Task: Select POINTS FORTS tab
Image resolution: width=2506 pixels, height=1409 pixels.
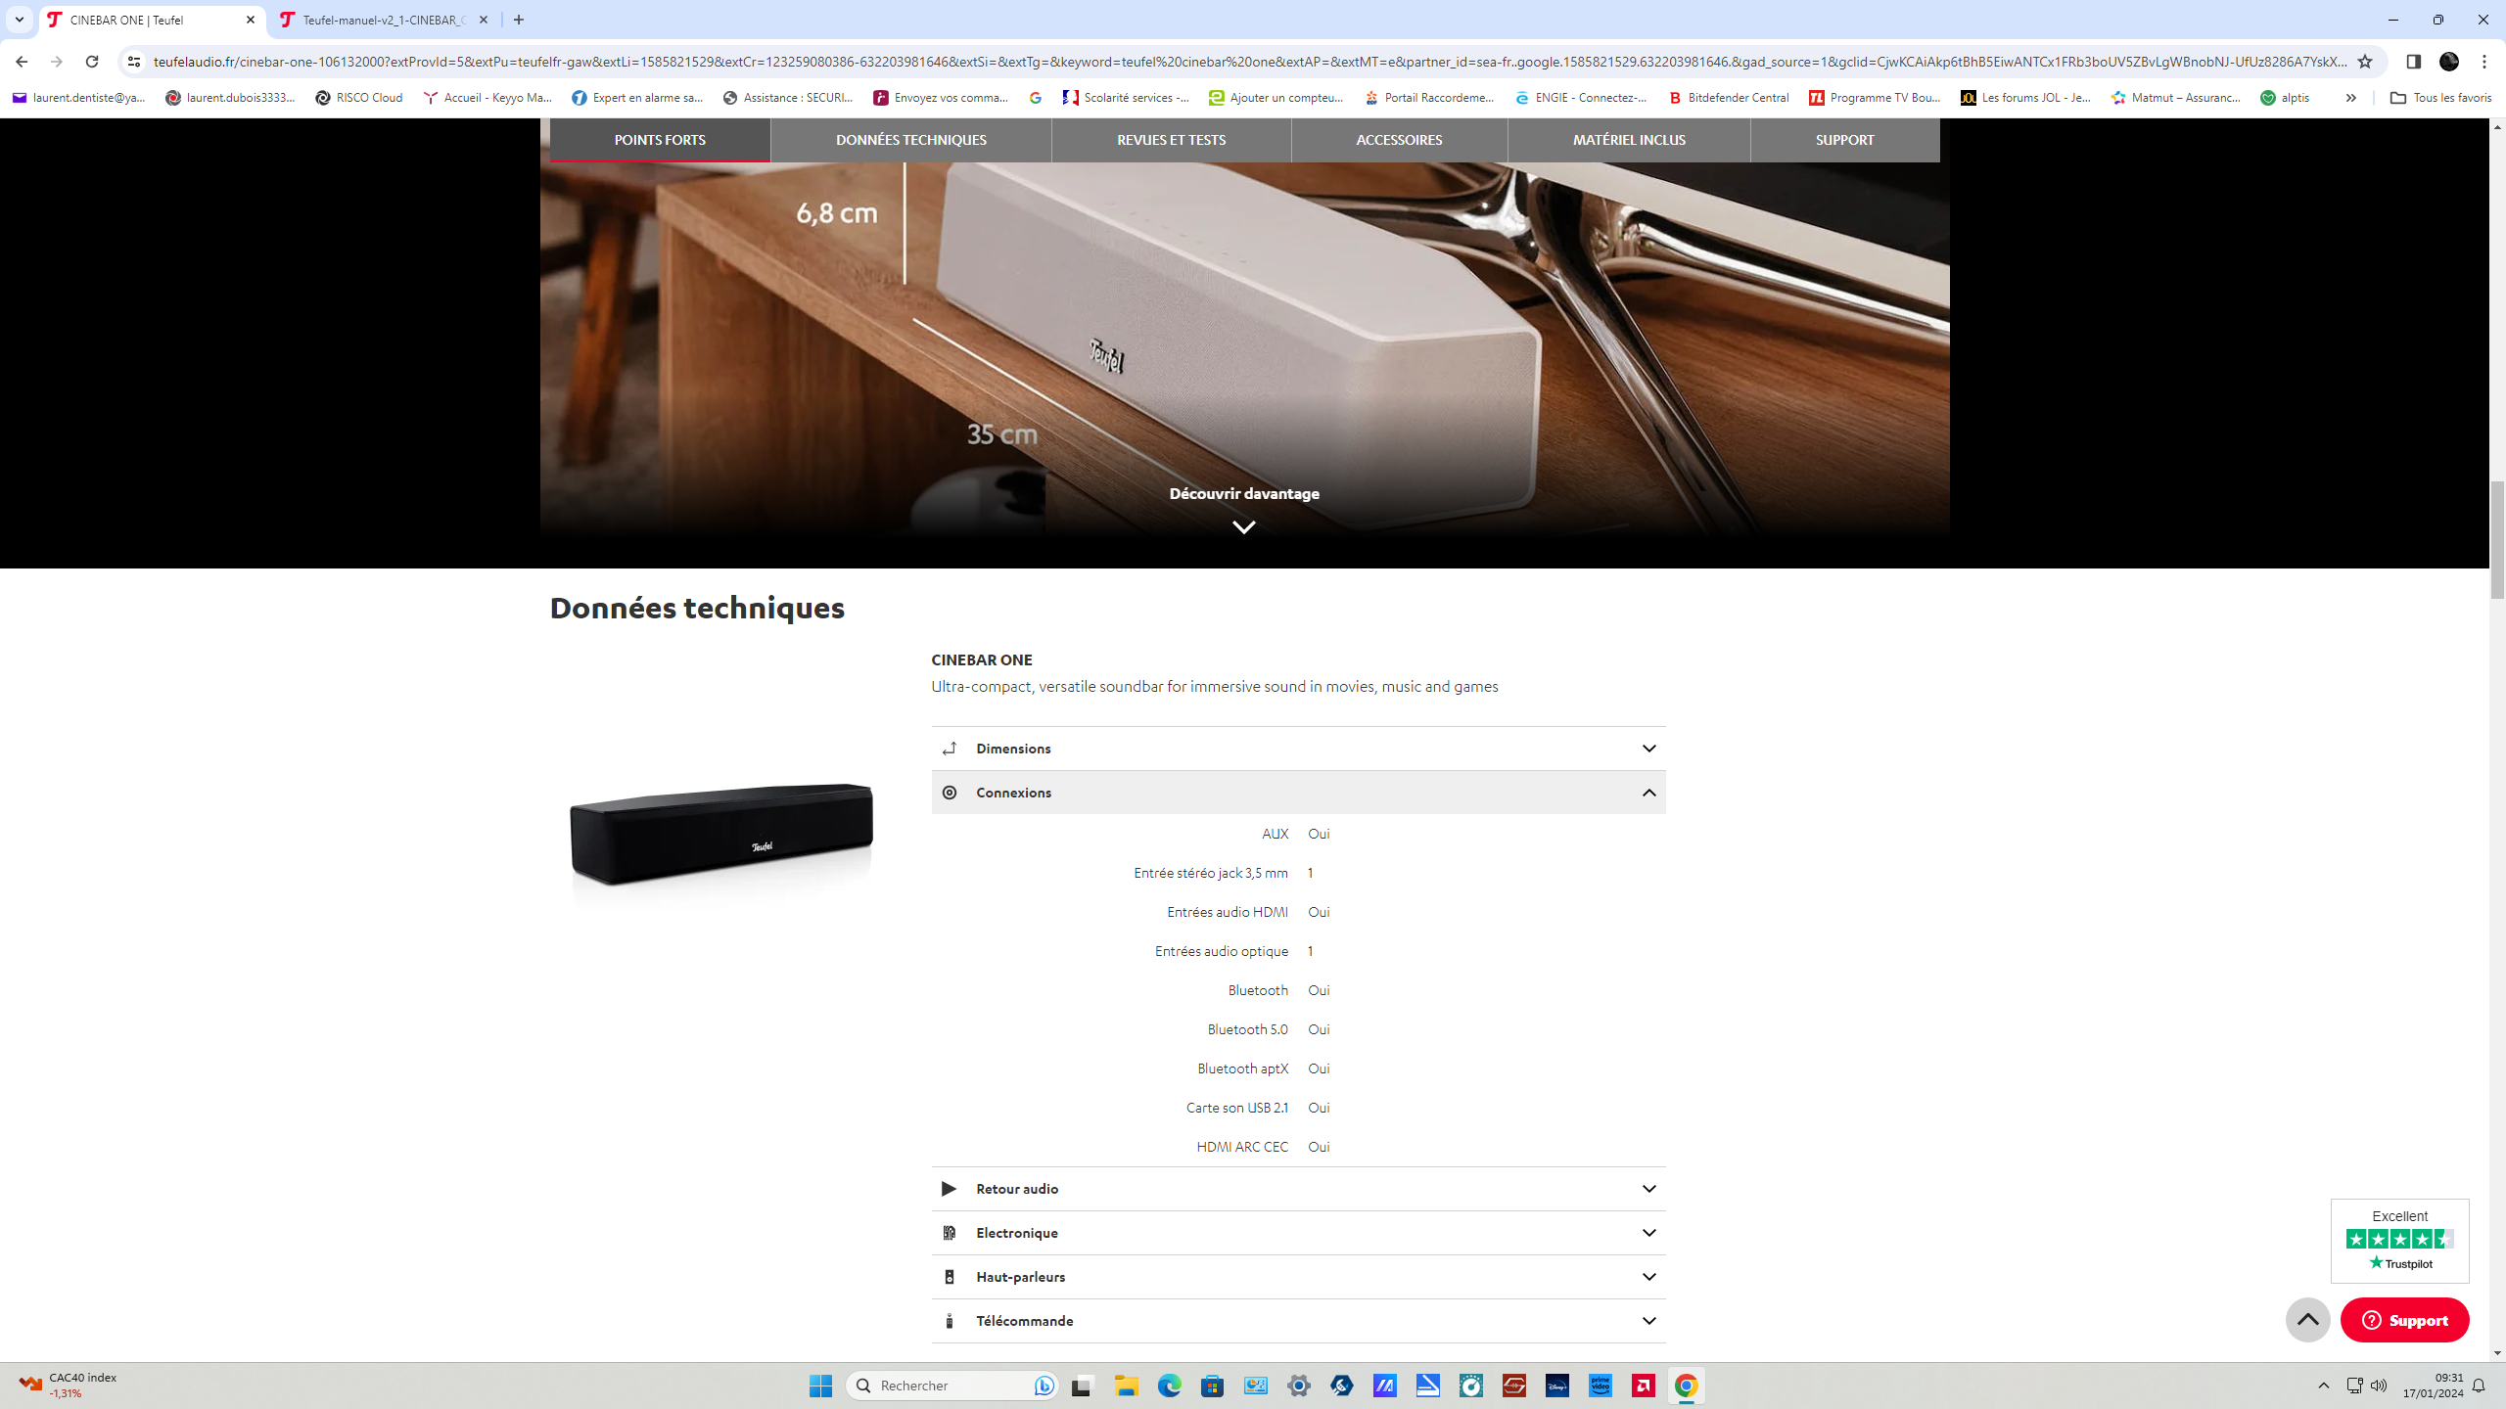Action: (x=660, y=140)
